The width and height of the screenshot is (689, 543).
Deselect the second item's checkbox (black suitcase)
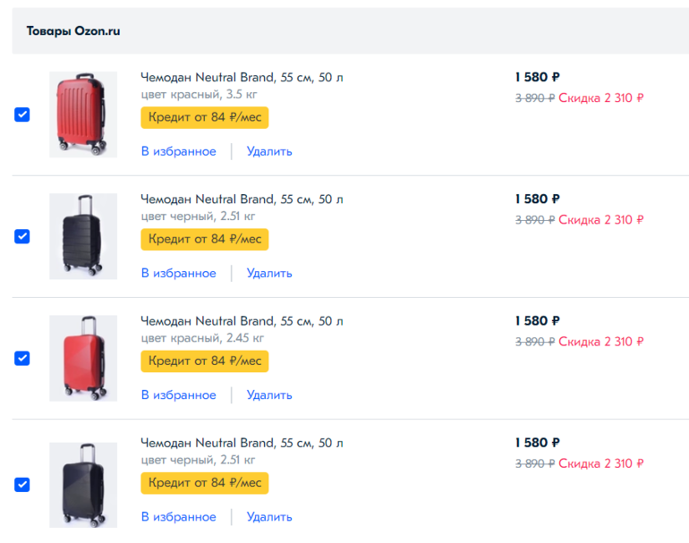22,236
